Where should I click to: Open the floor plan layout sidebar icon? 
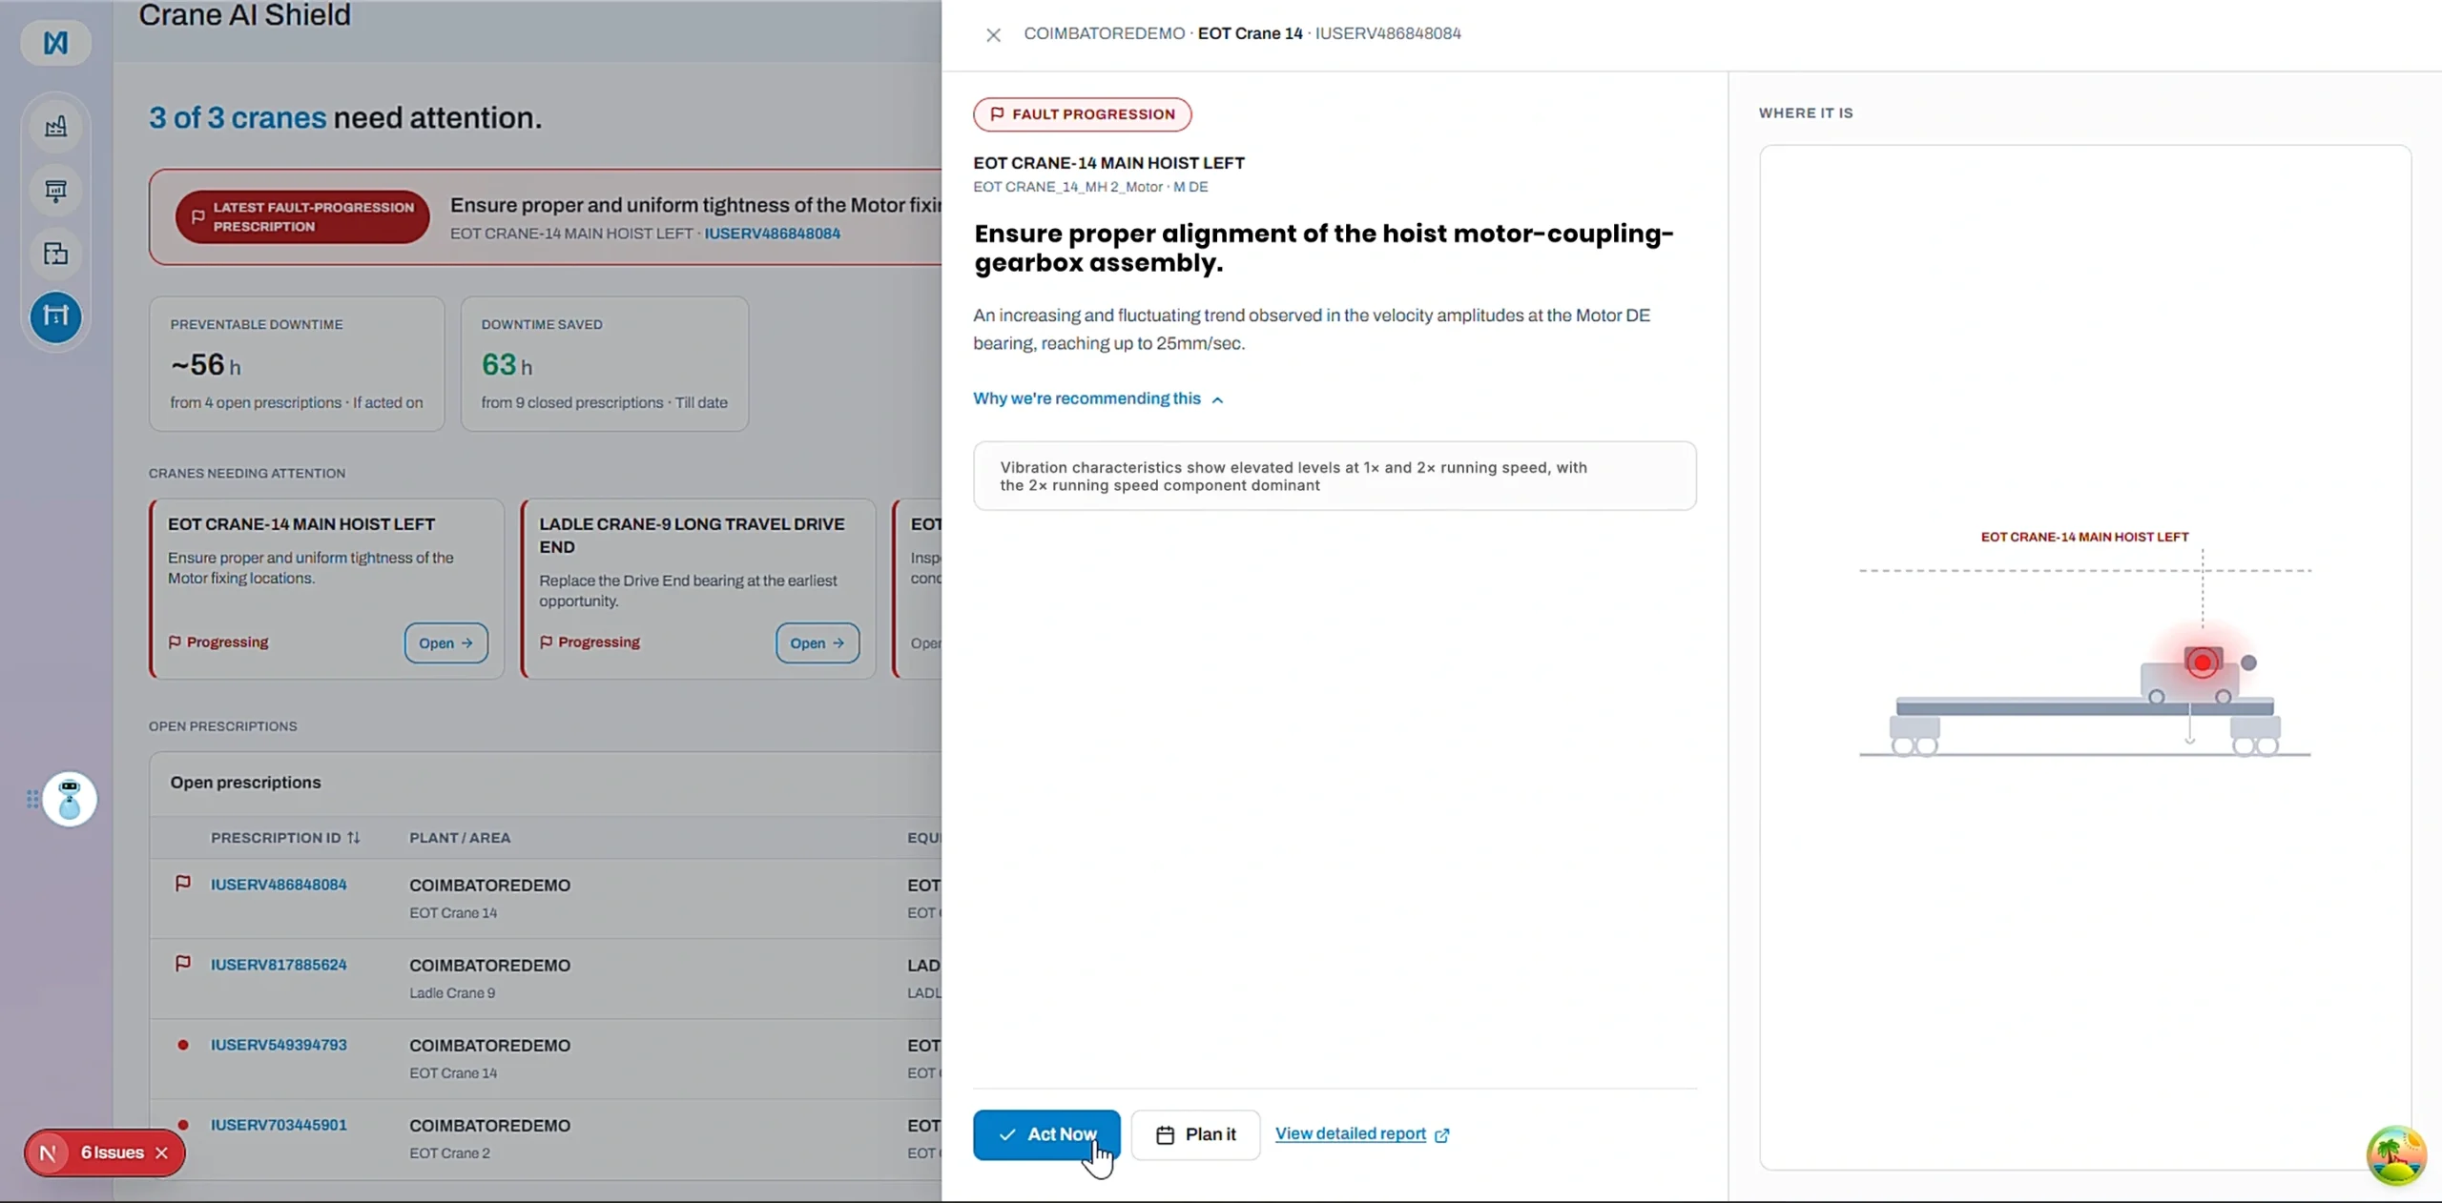55,254
